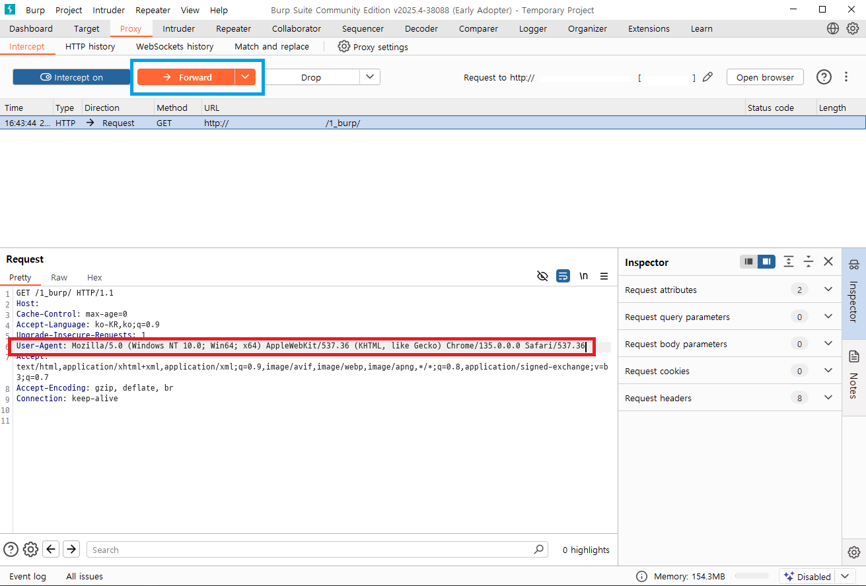
Task: Open search settings gear icon
Action: coord(30,550)
